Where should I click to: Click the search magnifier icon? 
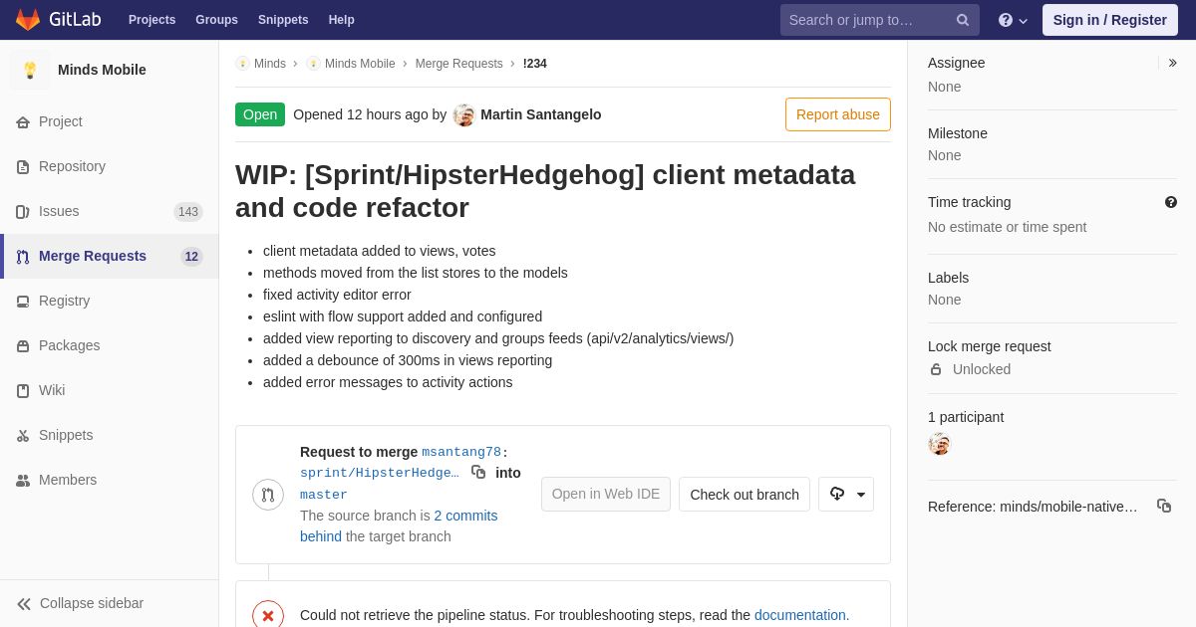[962, 20]
